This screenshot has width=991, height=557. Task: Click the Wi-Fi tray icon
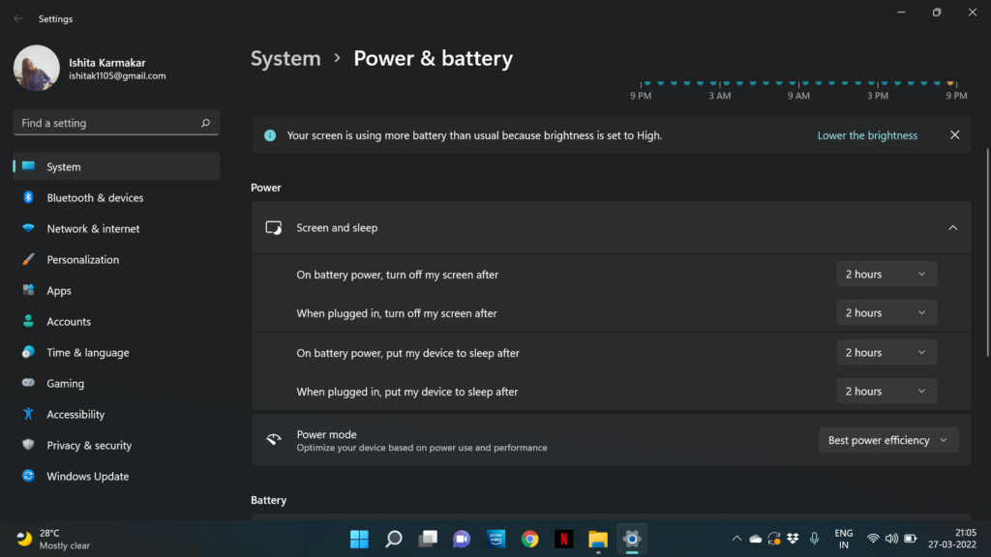[873, 539]
